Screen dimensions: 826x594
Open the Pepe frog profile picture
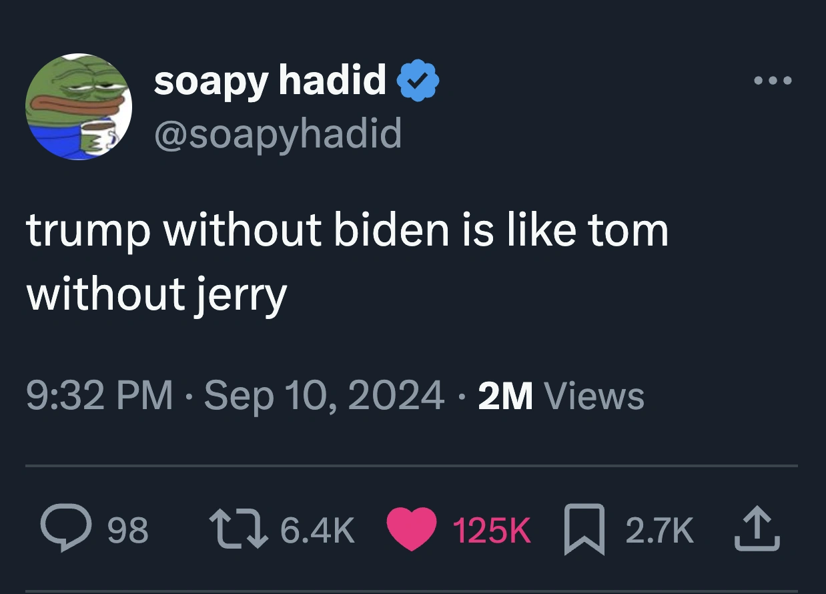pos(79,107)
